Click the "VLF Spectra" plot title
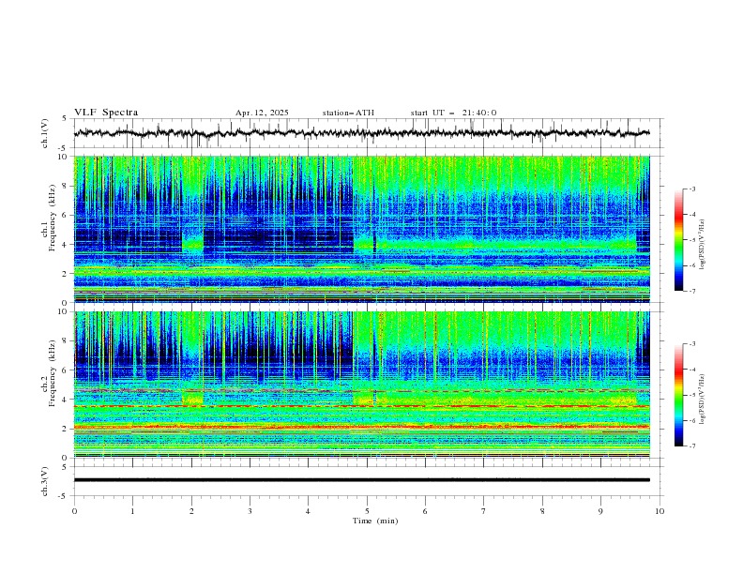This screenshot has height=574, width=743. 106,113
